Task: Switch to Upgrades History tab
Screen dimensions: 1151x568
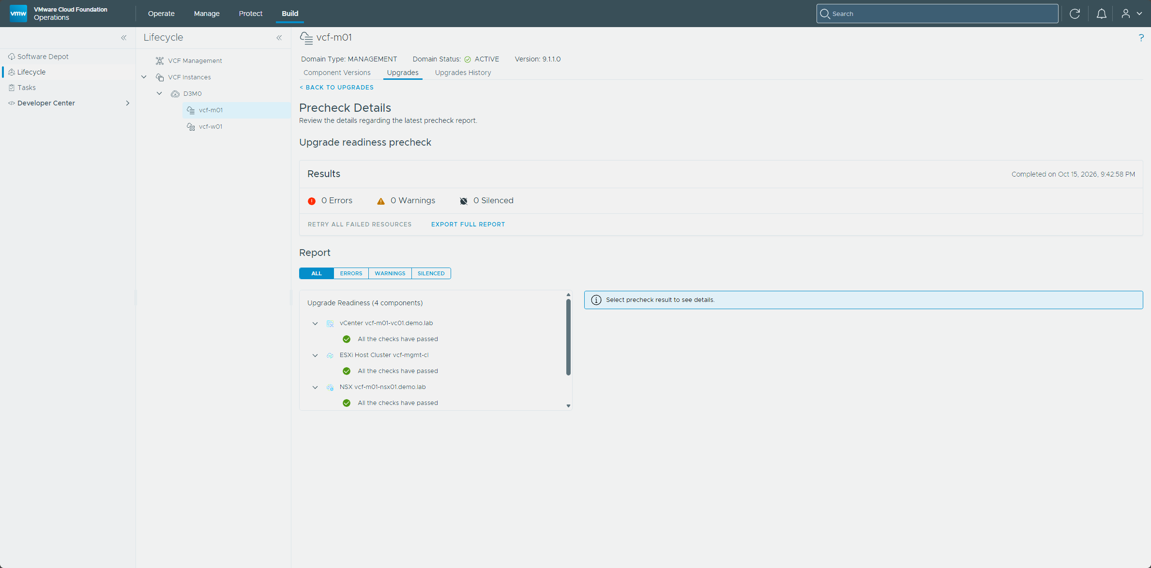Action: point(463,73)
